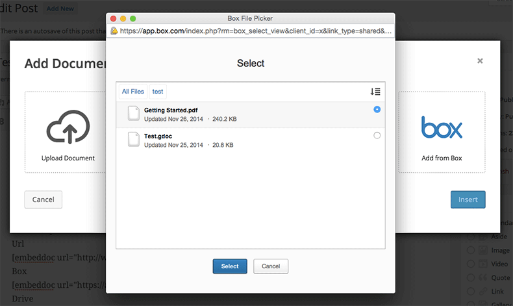Choose the Video post format radio
This screenshot has height=306, width=513.
(x=471, y=264)
